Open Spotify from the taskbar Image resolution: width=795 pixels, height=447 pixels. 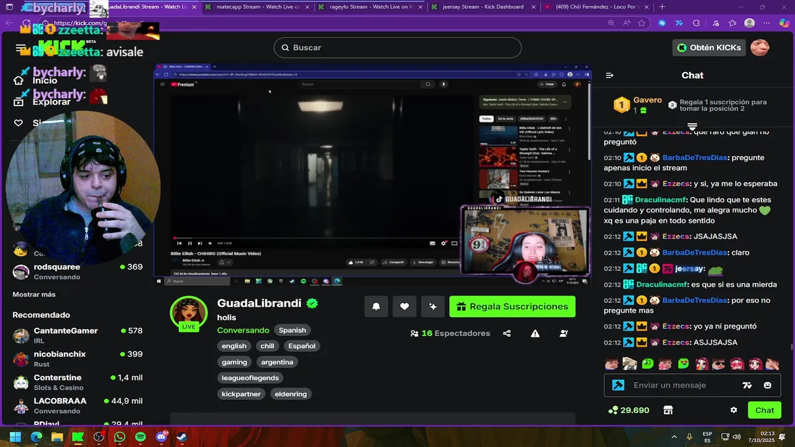(x=140, y=437)
